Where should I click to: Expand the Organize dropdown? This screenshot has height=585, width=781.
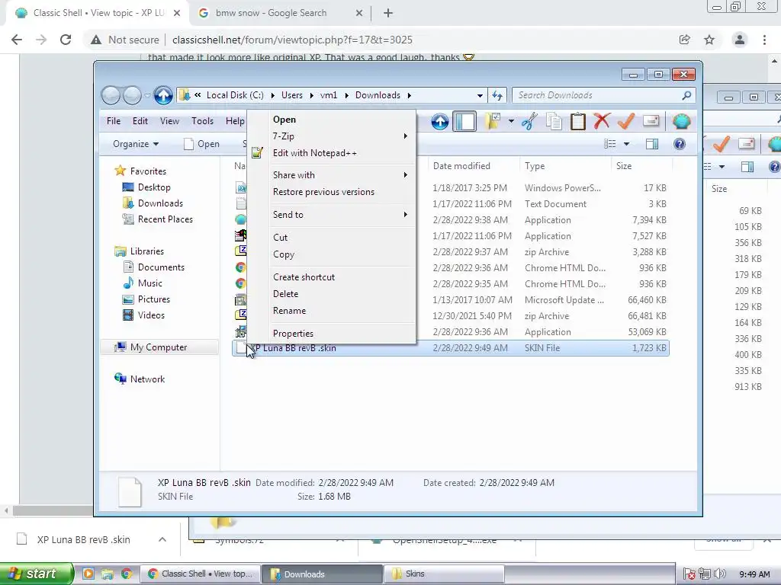coord(136,144)
